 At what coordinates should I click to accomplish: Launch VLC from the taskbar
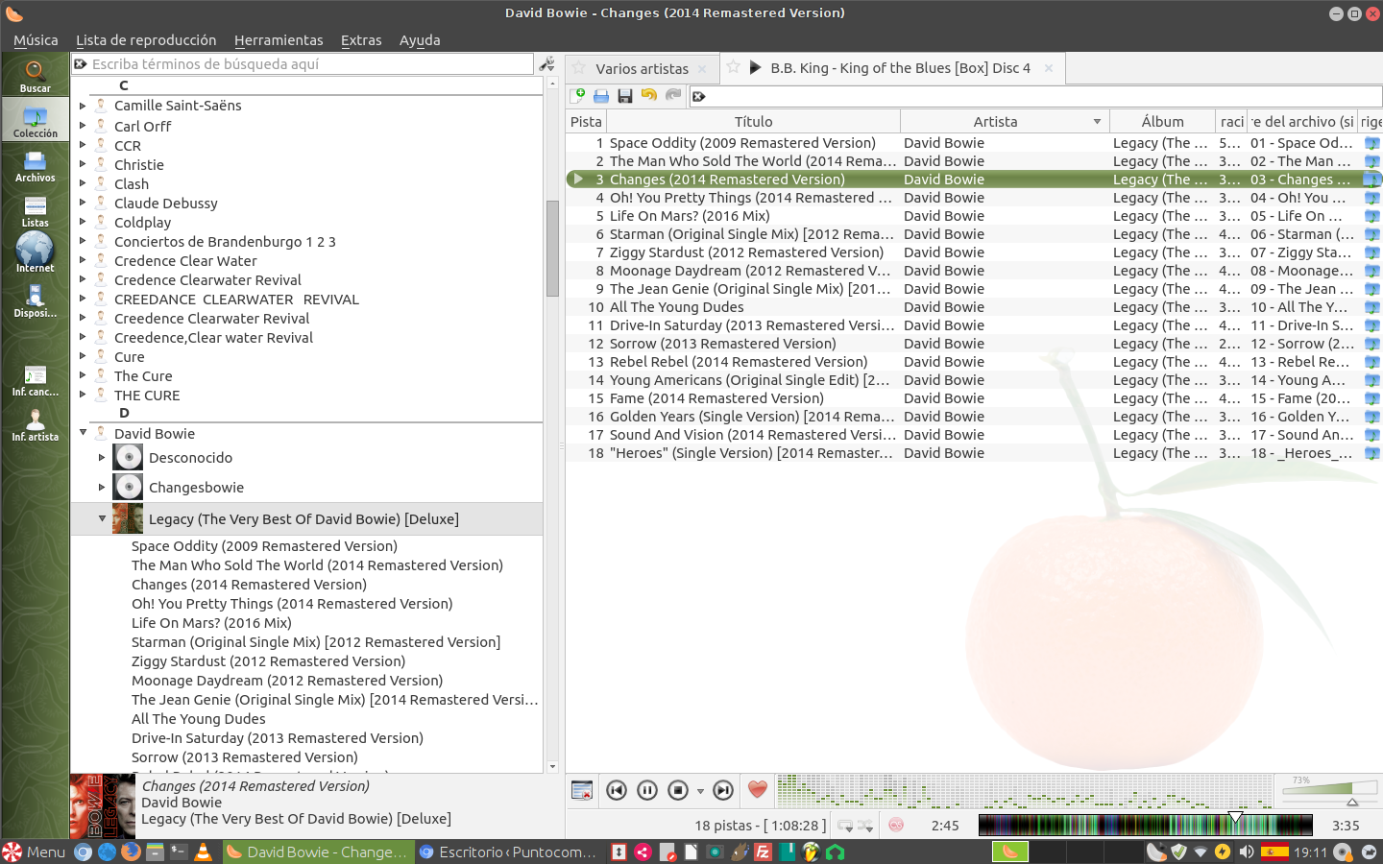pyautogui.click(x=203, y=852)
